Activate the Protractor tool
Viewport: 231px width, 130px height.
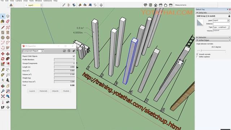pos(3,75)
